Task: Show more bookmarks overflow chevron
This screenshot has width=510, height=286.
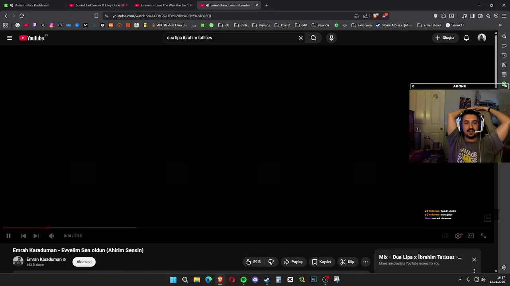Action: coord(500,25)
